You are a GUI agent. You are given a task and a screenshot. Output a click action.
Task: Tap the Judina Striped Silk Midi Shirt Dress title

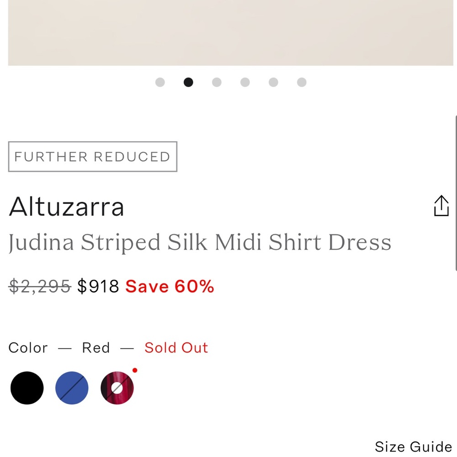pos(200,242)
